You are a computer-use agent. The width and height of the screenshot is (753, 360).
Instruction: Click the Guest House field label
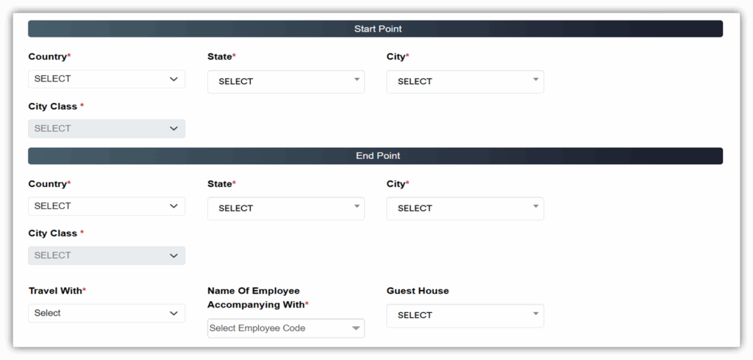[x=417, y=291]
